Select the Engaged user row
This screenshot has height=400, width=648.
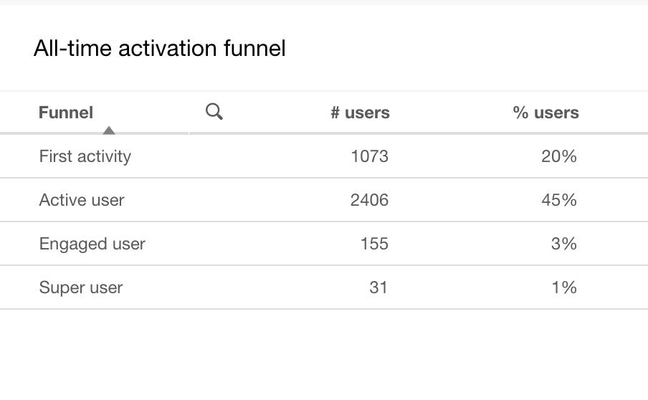click(324, 244)
